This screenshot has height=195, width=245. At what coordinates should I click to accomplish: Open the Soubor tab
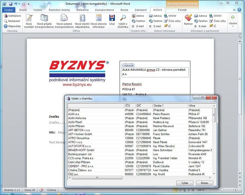pyautogui.click(x=9, y=10)
